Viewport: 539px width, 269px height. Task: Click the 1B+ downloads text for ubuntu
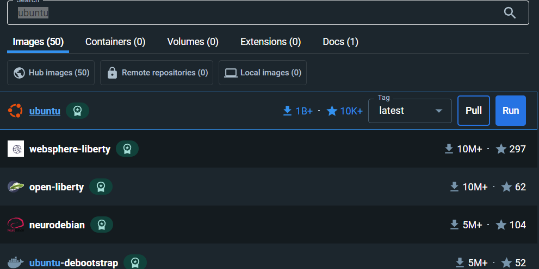[304, 111]
